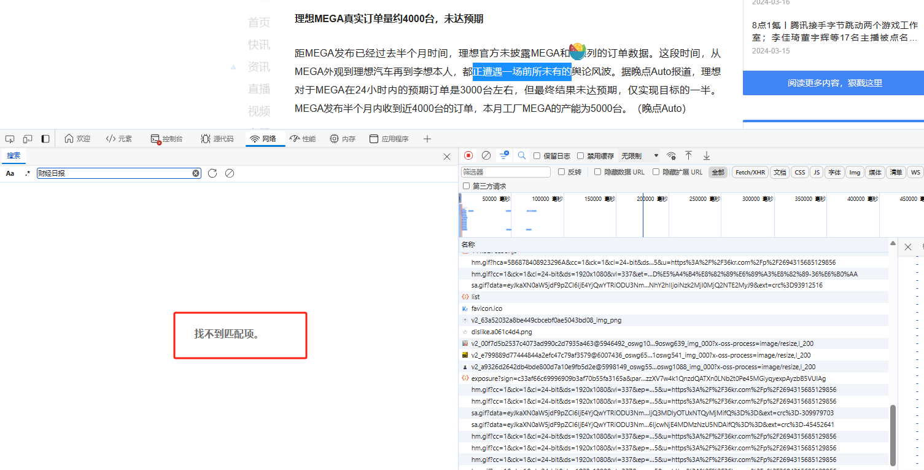
Task: Clear the network log icon
Action: pyautogui.click(x=486, y=156)
